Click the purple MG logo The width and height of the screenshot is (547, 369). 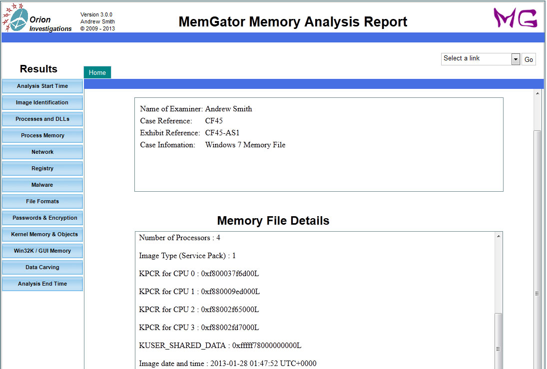click(515, 18)
